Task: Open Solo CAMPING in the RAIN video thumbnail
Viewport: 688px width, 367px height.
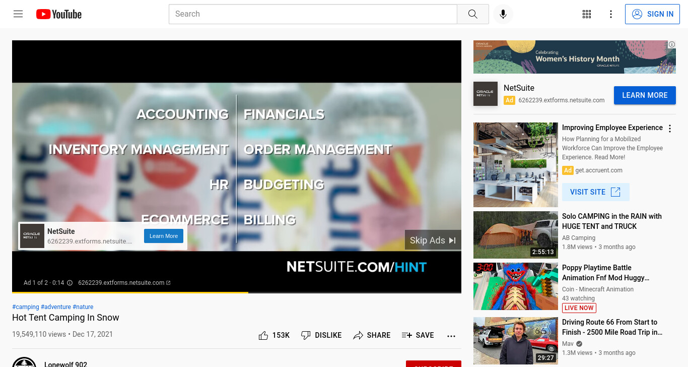Action: click(x=516, y=235)
